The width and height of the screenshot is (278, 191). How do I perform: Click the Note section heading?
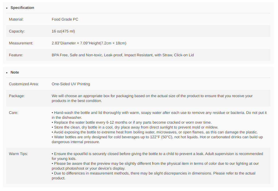click(x=15, y=72)
